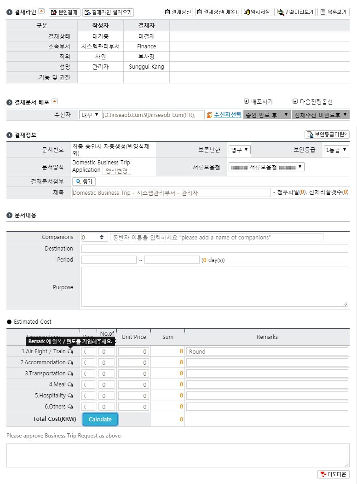Click the Sunggui Kang approver name cell

pos(146,67)
